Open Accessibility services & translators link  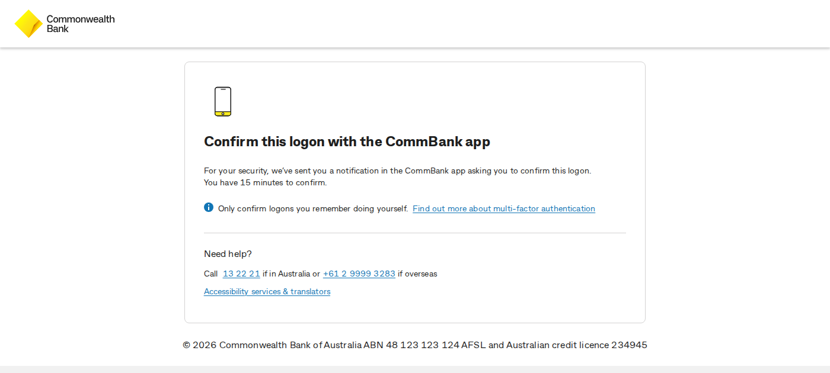tap(267, 291)
